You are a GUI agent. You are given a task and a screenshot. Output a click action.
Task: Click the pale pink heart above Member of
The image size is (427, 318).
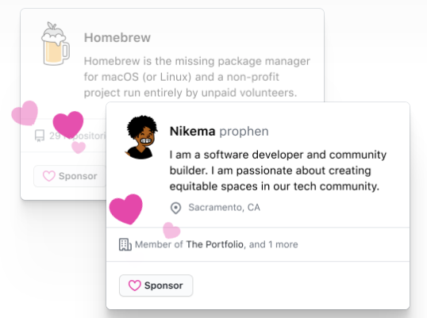click(x=171, y=230)
